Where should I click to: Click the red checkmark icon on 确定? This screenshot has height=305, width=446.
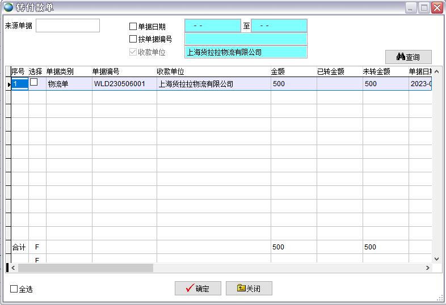click(190, 289)
